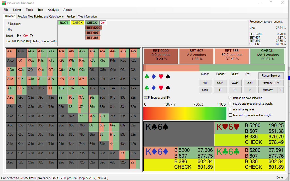Click the 2♥ turn card node
The height and width of the screenshot is (181, 290).
pos(103,23)
